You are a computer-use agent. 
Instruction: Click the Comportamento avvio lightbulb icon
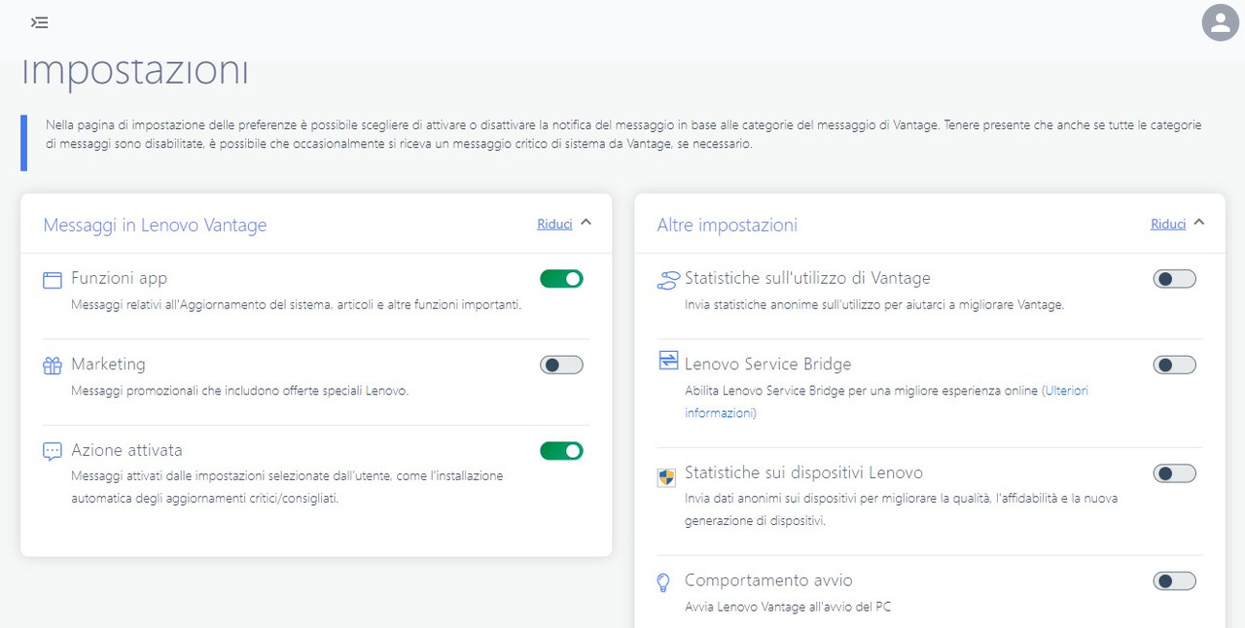click(x=664, y=582)
